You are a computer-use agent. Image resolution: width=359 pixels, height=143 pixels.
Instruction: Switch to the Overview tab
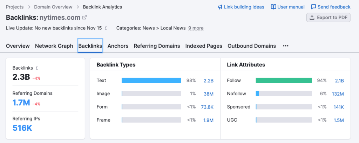point(18,46)
